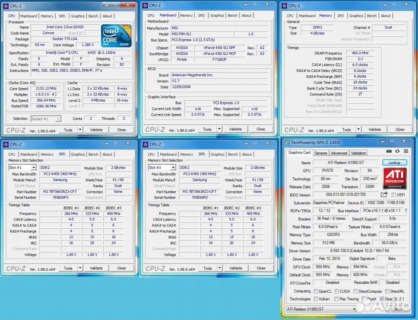Toggle the UEFI checkbox in GPU-Z
Screen dimensions: 418x320
coord(394,195)
